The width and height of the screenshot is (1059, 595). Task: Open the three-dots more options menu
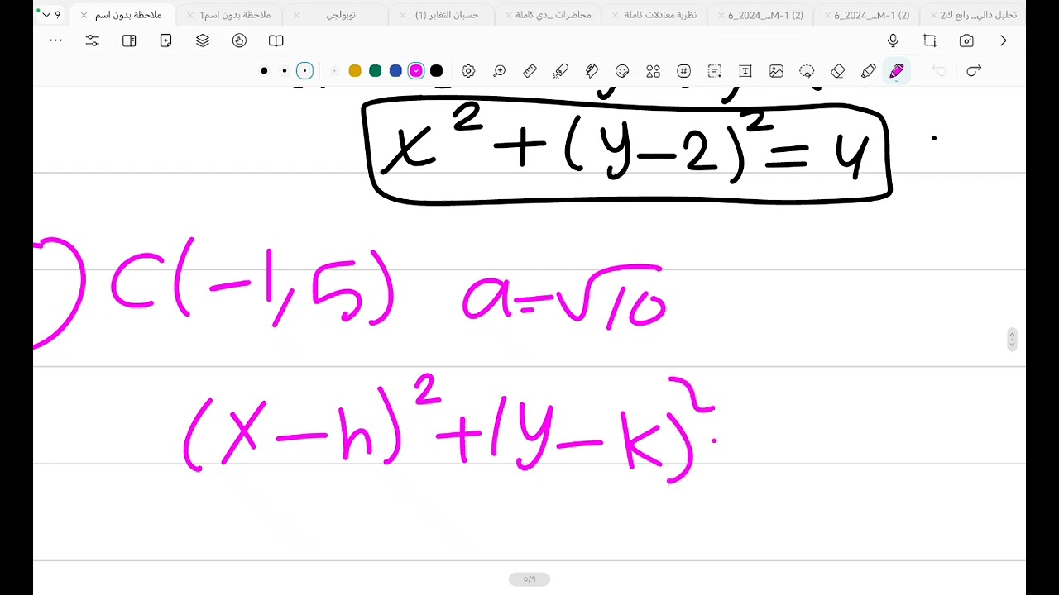click(x=55, y=40)
